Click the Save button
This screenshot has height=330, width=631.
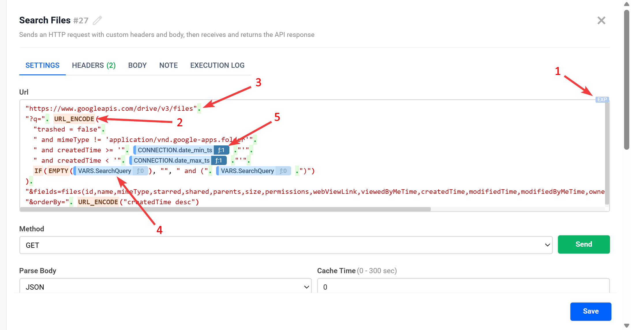[590, 311]
